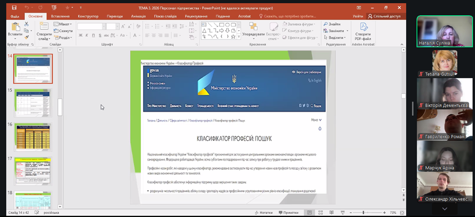The image size is (475, 217).
Task: Toggle underline (П) formatting
Action: pyautogui.click(x=93, y=36)
